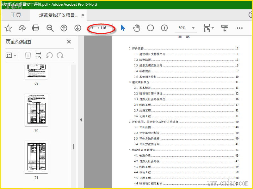Go to next page down arrow

point(78,28)
